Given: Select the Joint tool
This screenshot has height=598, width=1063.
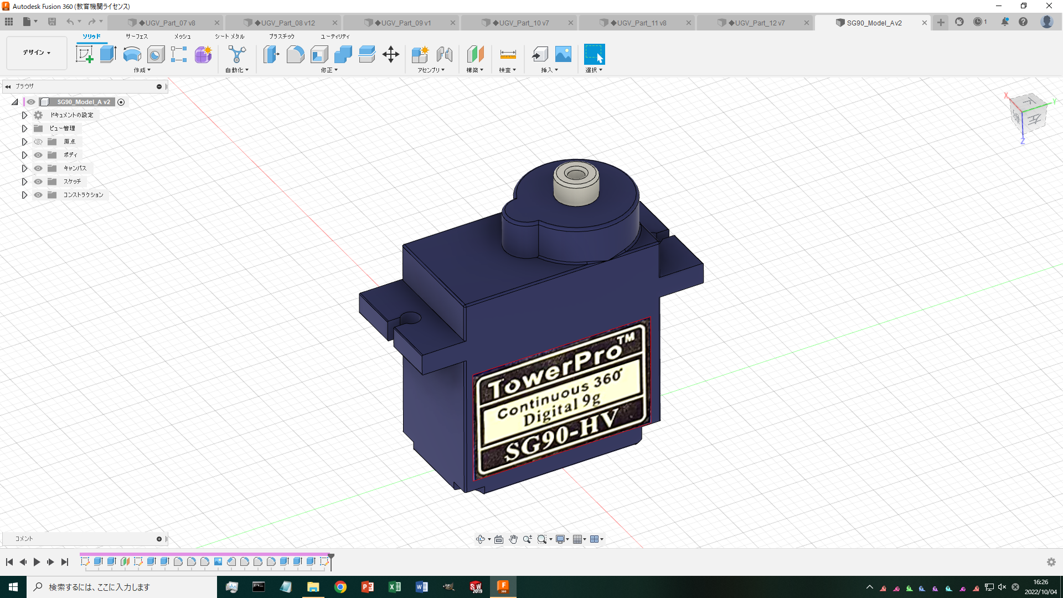Looking at the screenshot, I should (444, 54).
